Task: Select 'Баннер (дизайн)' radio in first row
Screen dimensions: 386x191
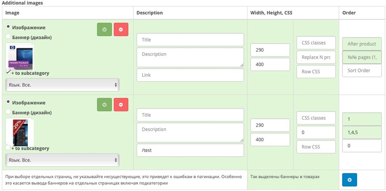Action: point(8,36)
